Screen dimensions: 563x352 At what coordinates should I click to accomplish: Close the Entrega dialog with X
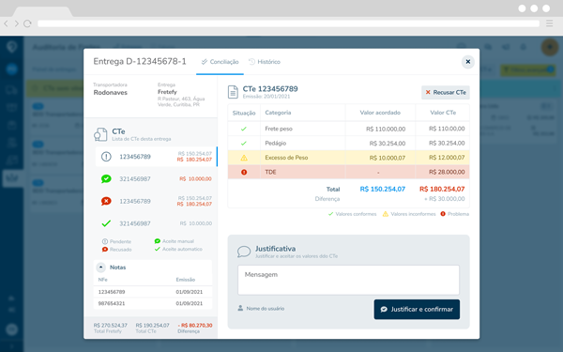click(x=468, y=62)
